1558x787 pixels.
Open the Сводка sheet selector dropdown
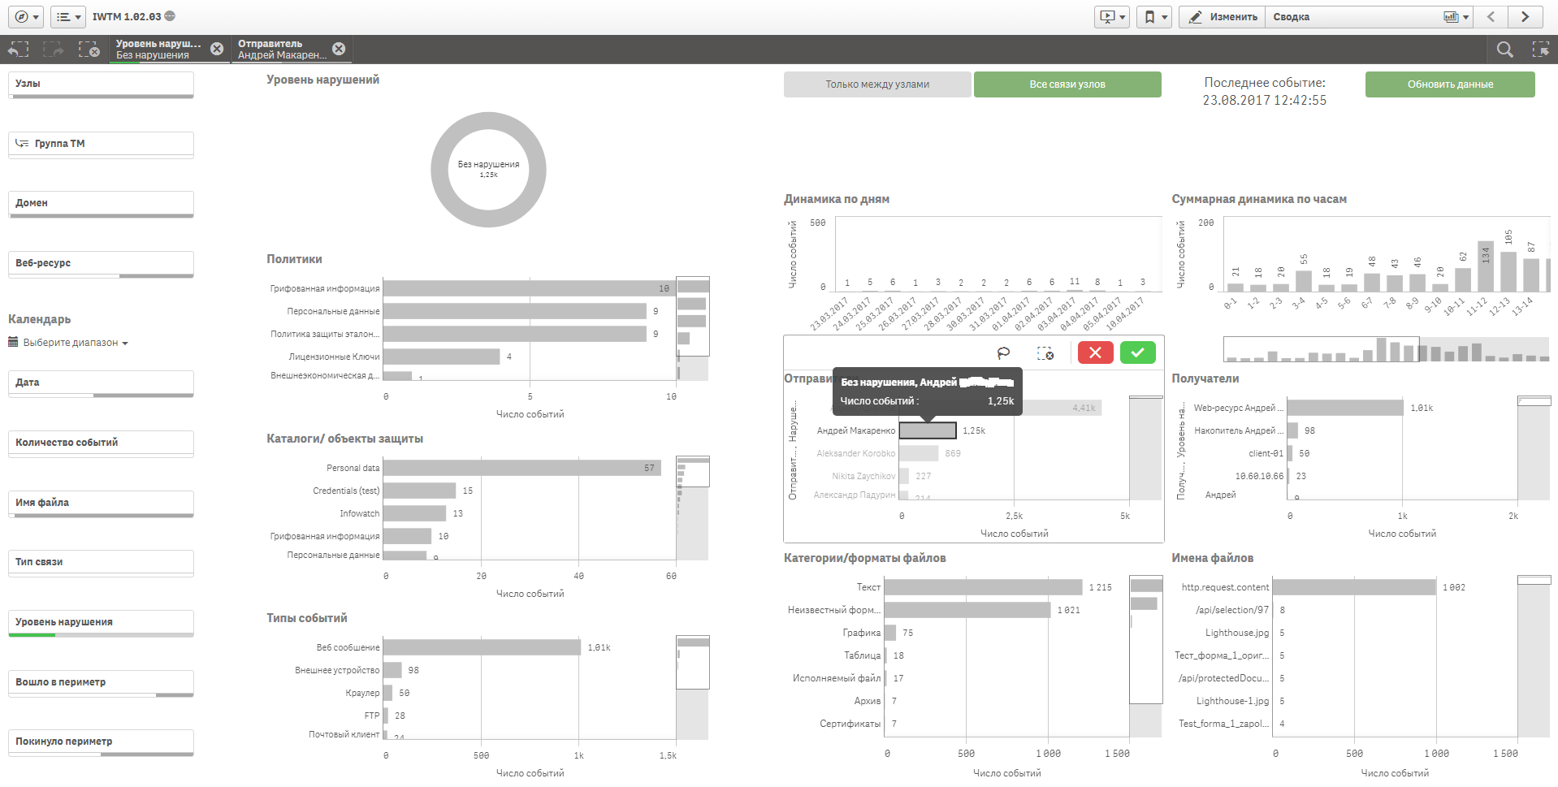tap(1370, 16)
